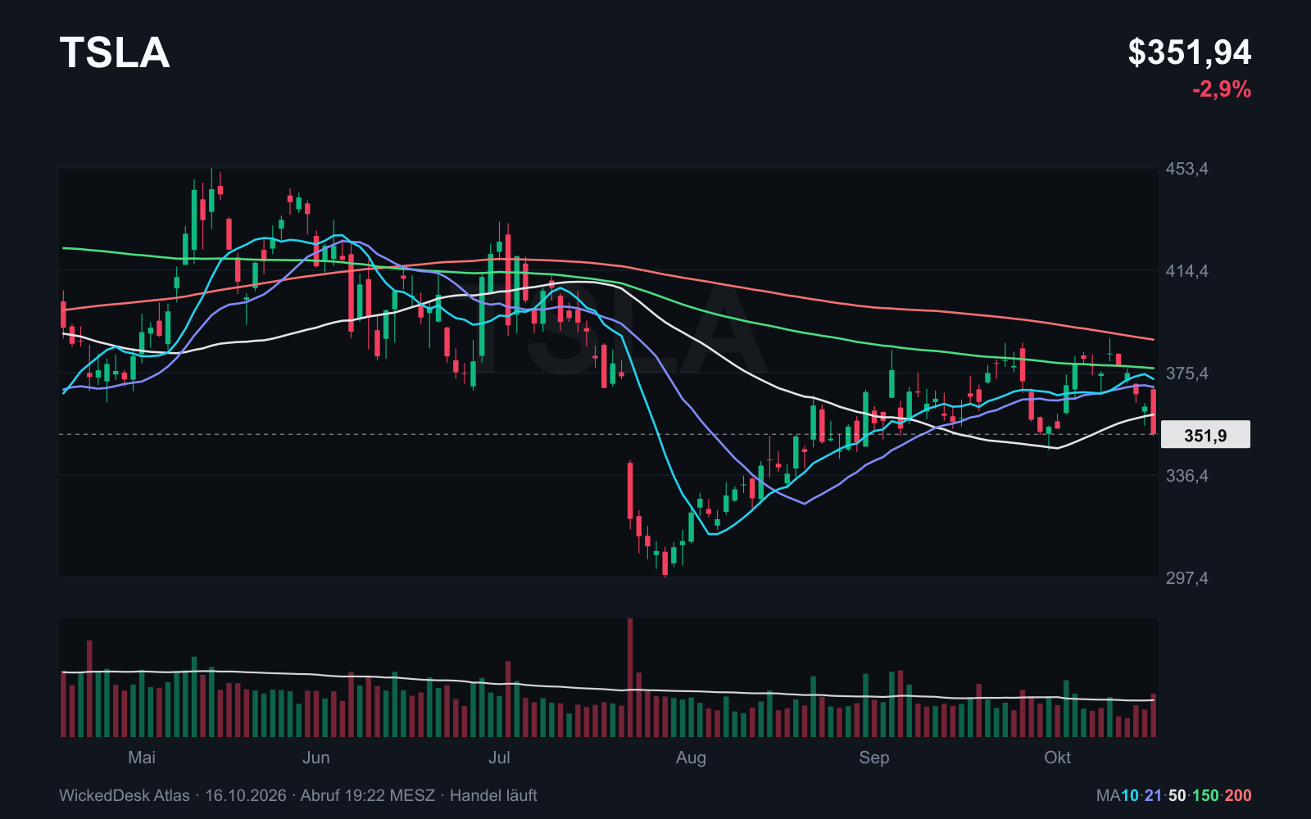Select the Jun label on time axis
The image size is (1311, 819).
(x=316, y=758)
